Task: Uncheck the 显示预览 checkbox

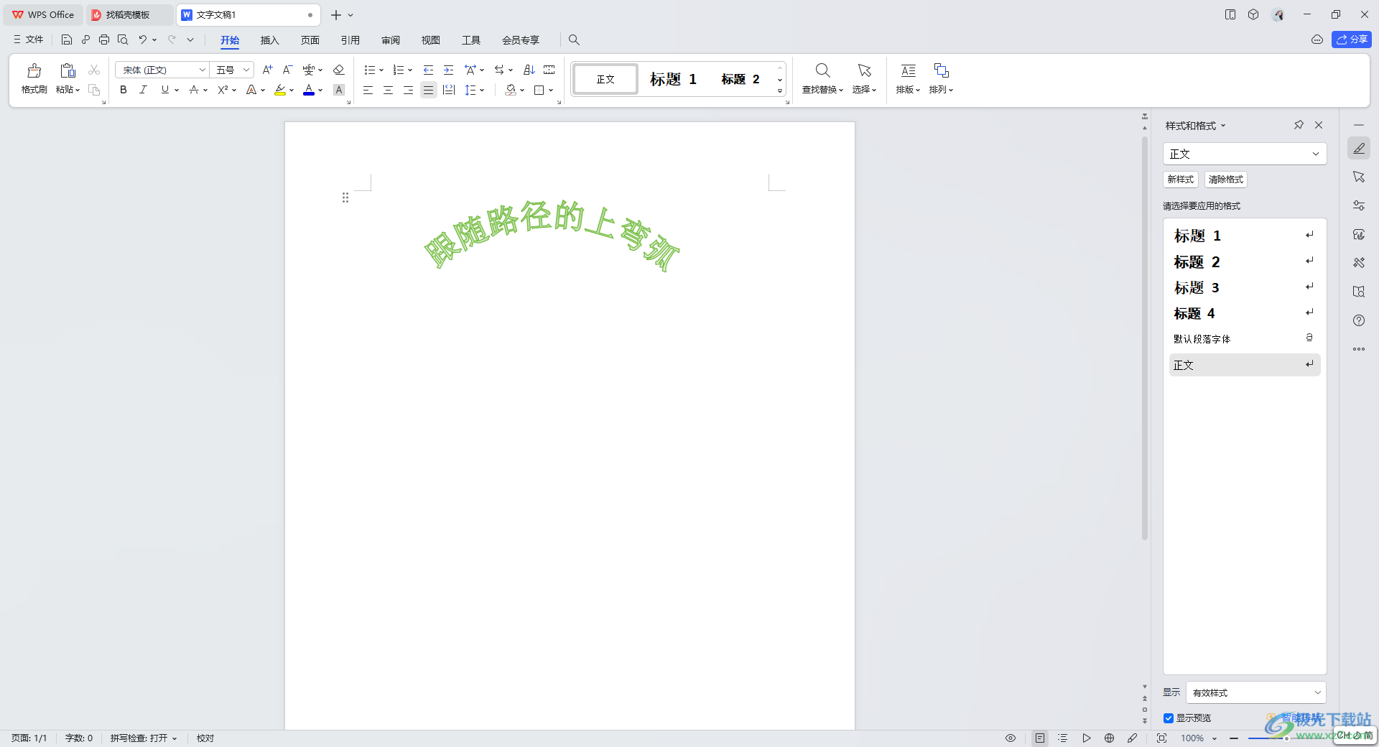Action: (1169, 718)
